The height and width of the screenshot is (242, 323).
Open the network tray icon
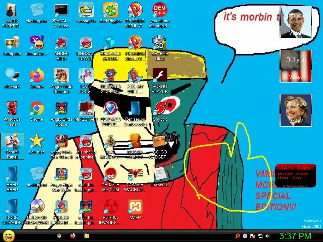[260, 236]
